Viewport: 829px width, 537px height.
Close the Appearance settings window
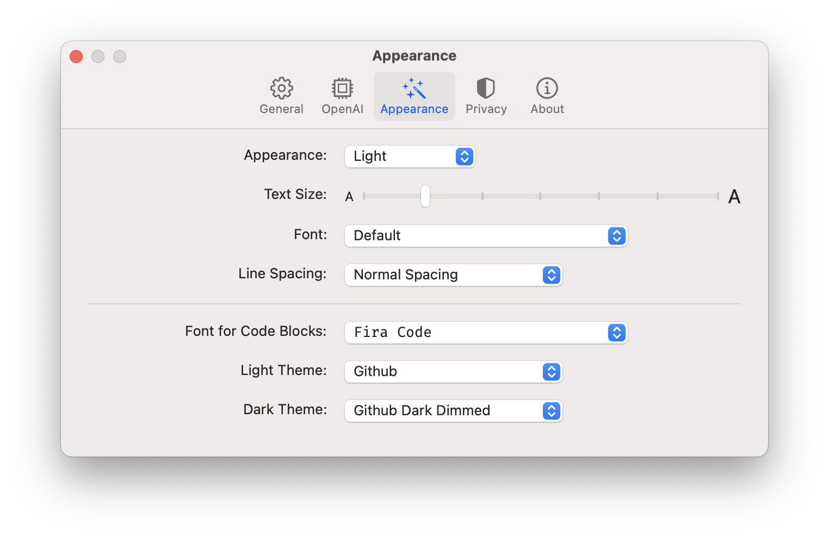point(76,57)
